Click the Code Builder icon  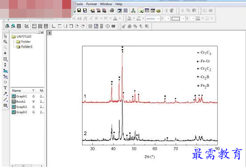tap(159, 11)
